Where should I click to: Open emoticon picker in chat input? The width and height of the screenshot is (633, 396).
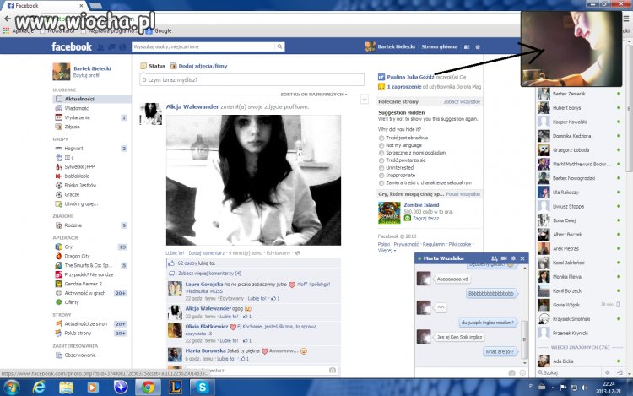[522, 372]
